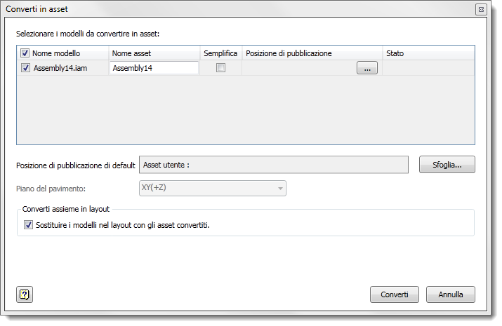The image size is (502, 326).
Task: Click the Assembly14 asset name field
Action: point(154,68)
